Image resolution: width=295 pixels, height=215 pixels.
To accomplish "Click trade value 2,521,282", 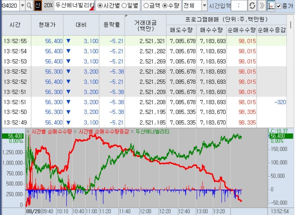I will click(x=153, y=51).
